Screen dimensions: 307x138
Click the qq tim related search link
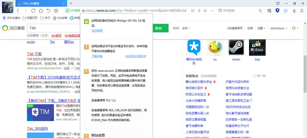coord(31,42)
